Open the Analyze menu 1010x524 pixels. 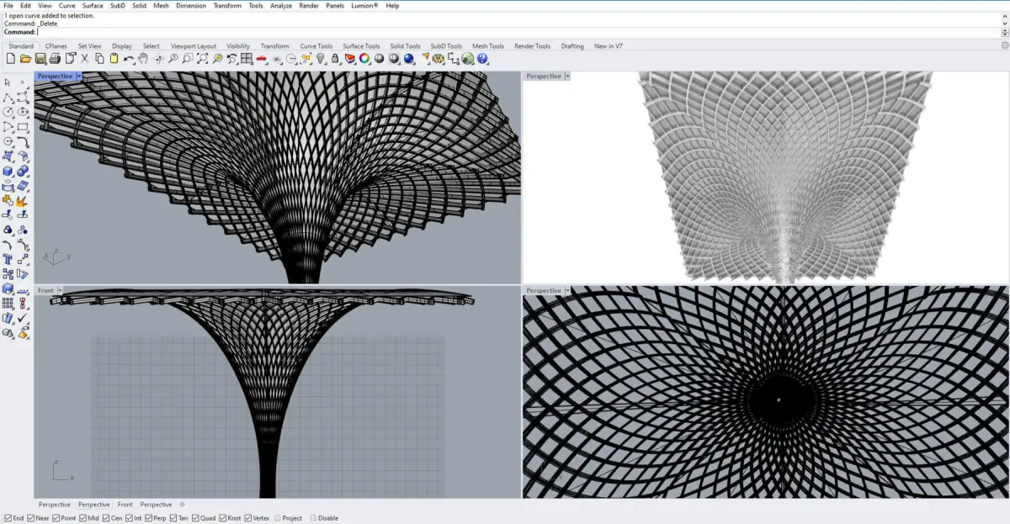pos(281,6)
